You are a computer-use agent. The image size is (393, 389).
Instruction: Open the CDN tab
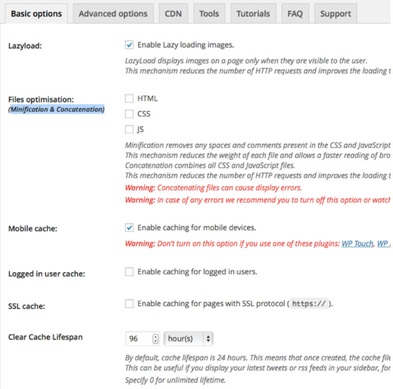pos(173,14)
